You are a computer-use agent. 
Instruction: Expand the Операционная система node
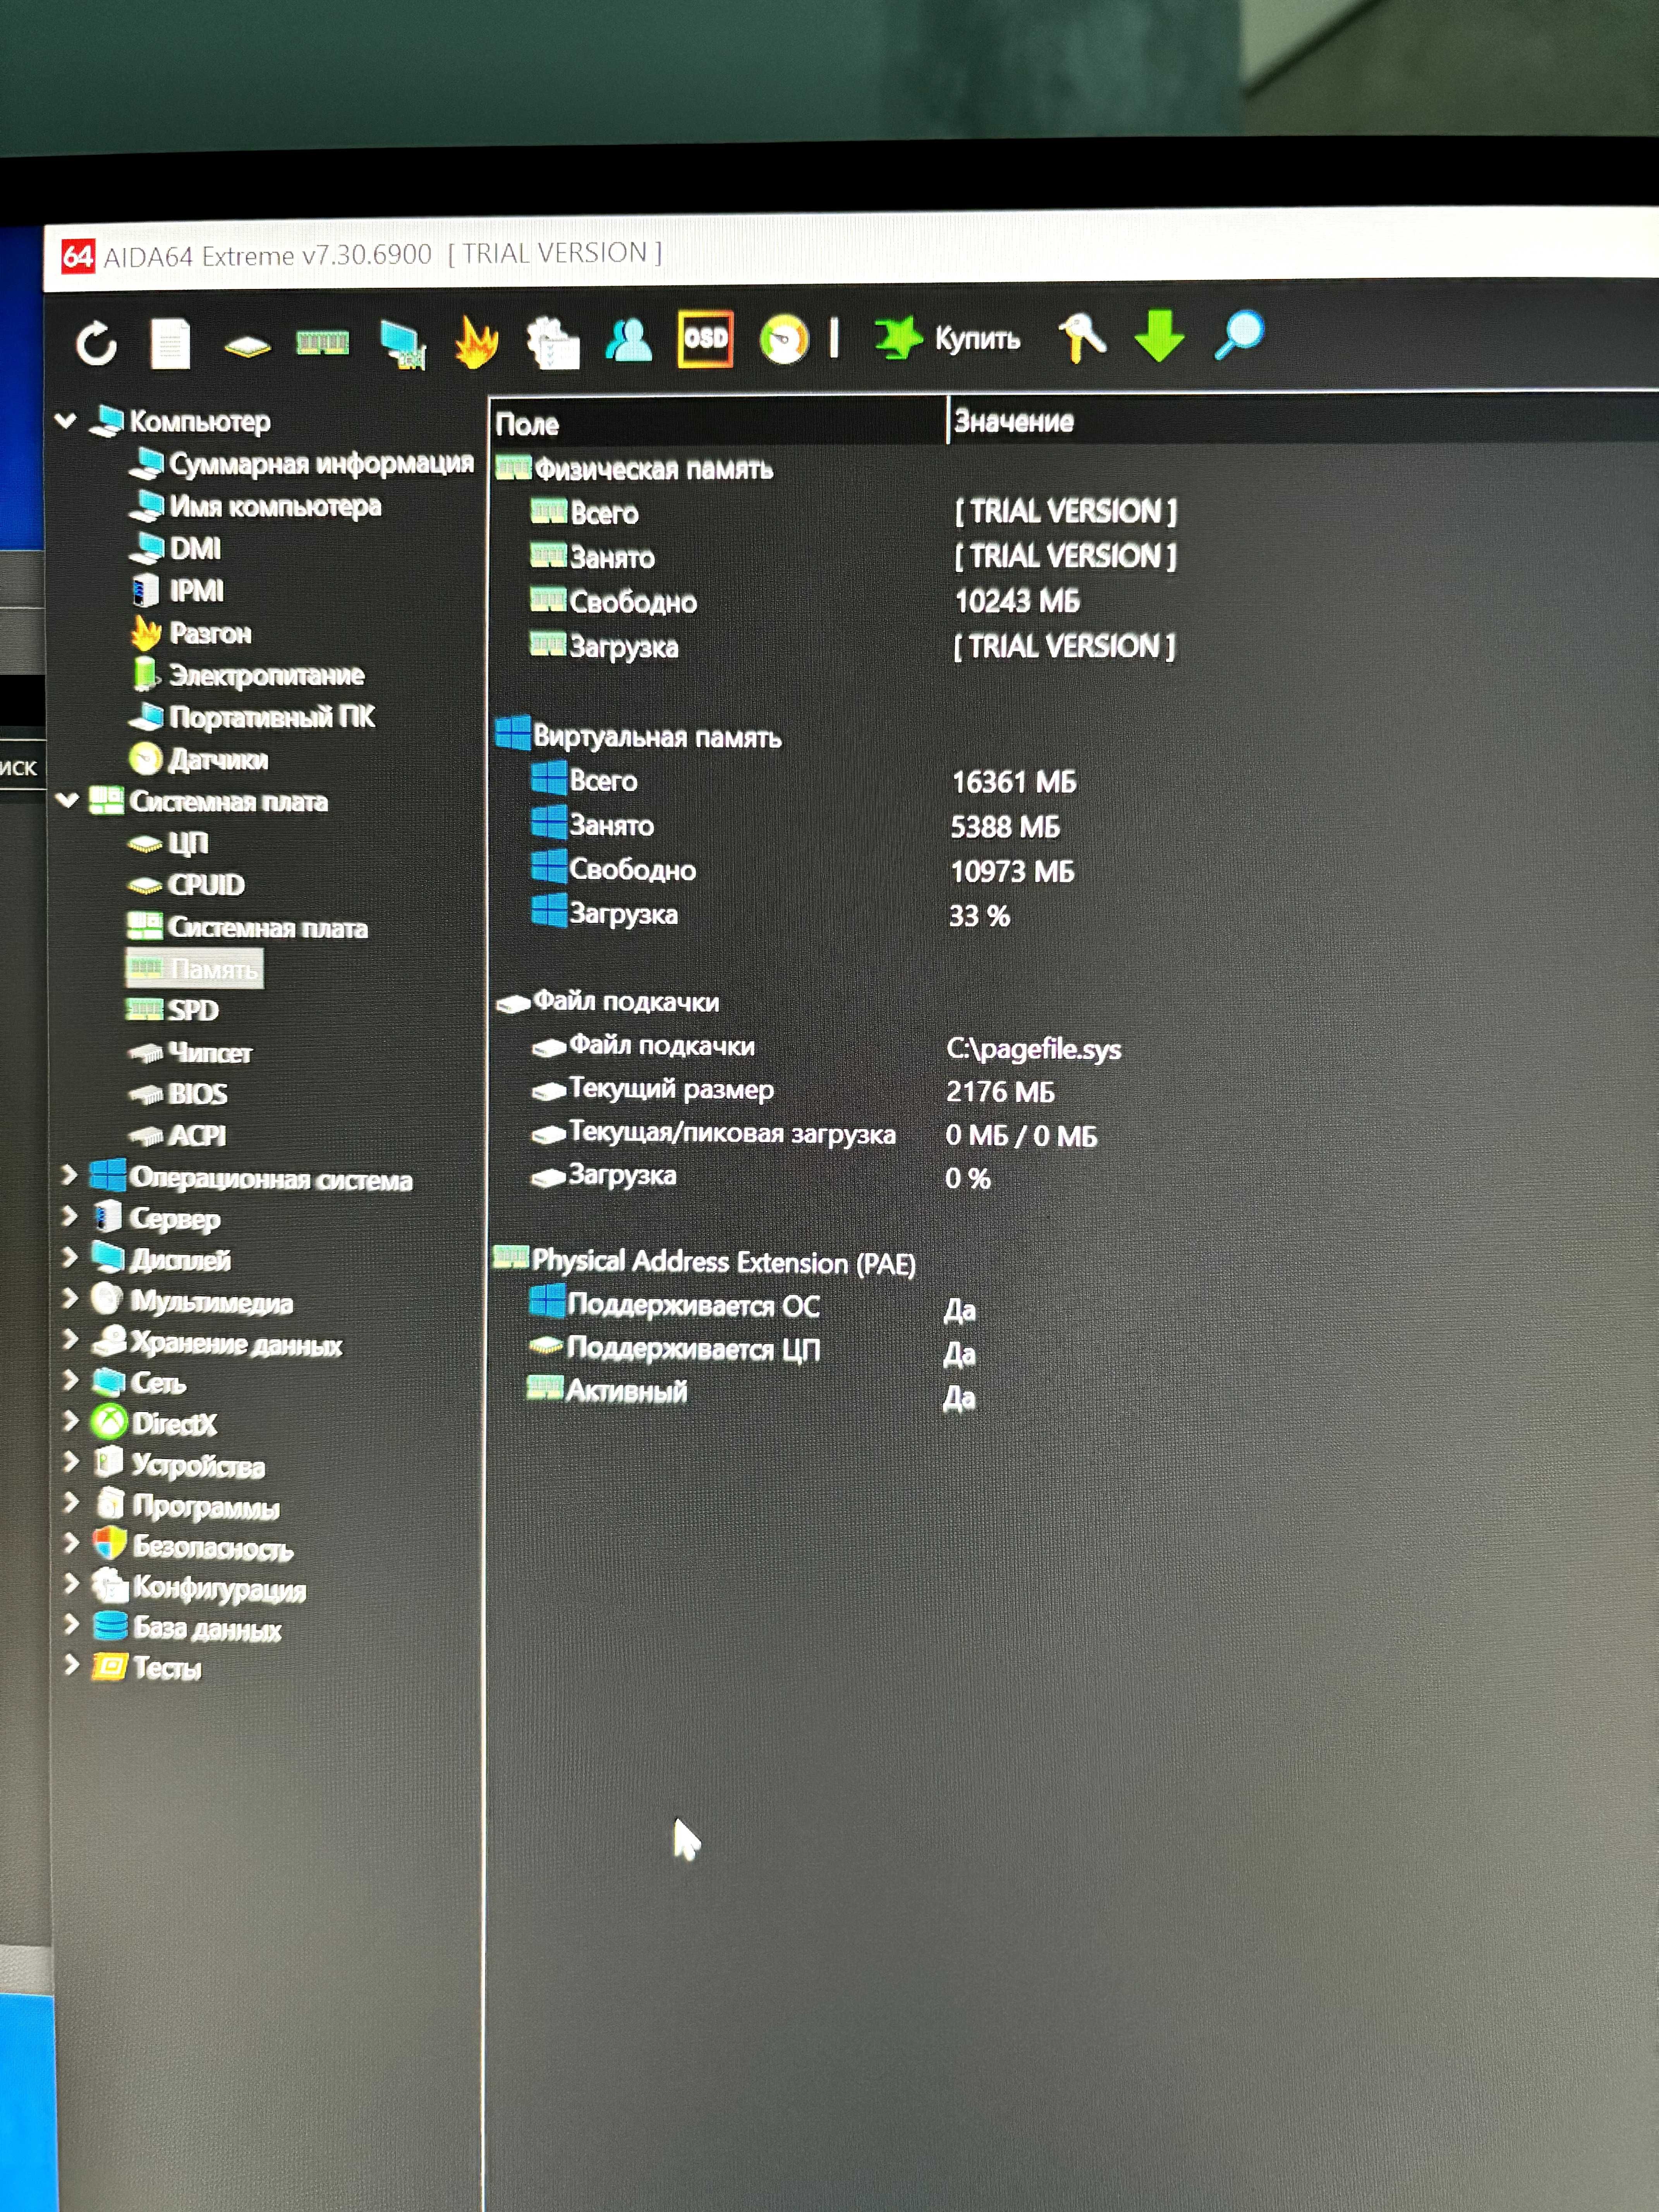pyautogui.click(x=69, y=1175)
